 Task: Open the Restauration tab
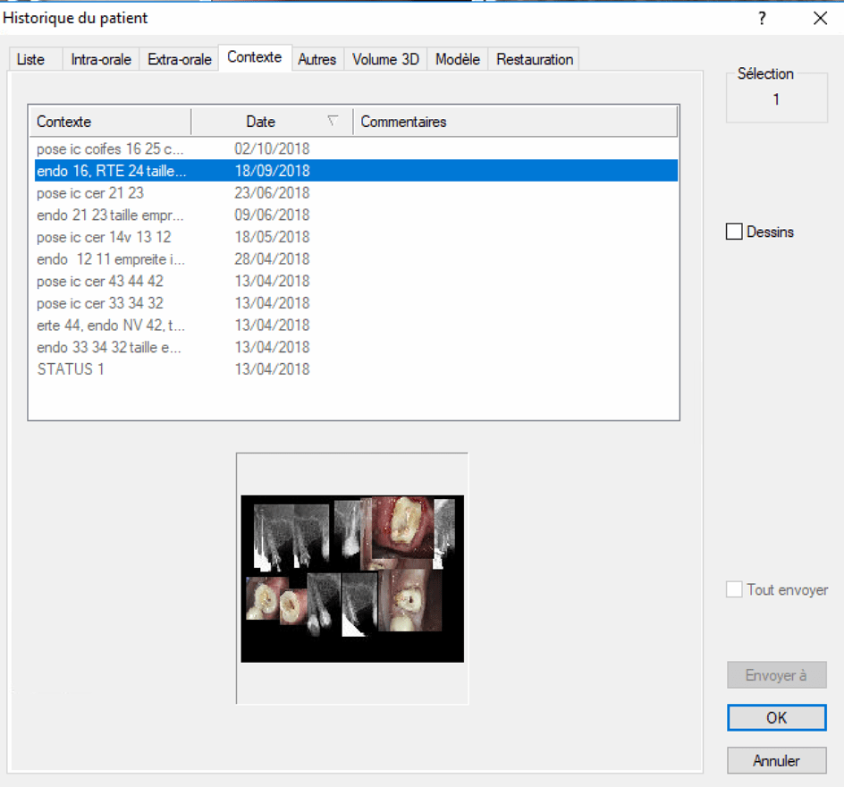(535, 60)
